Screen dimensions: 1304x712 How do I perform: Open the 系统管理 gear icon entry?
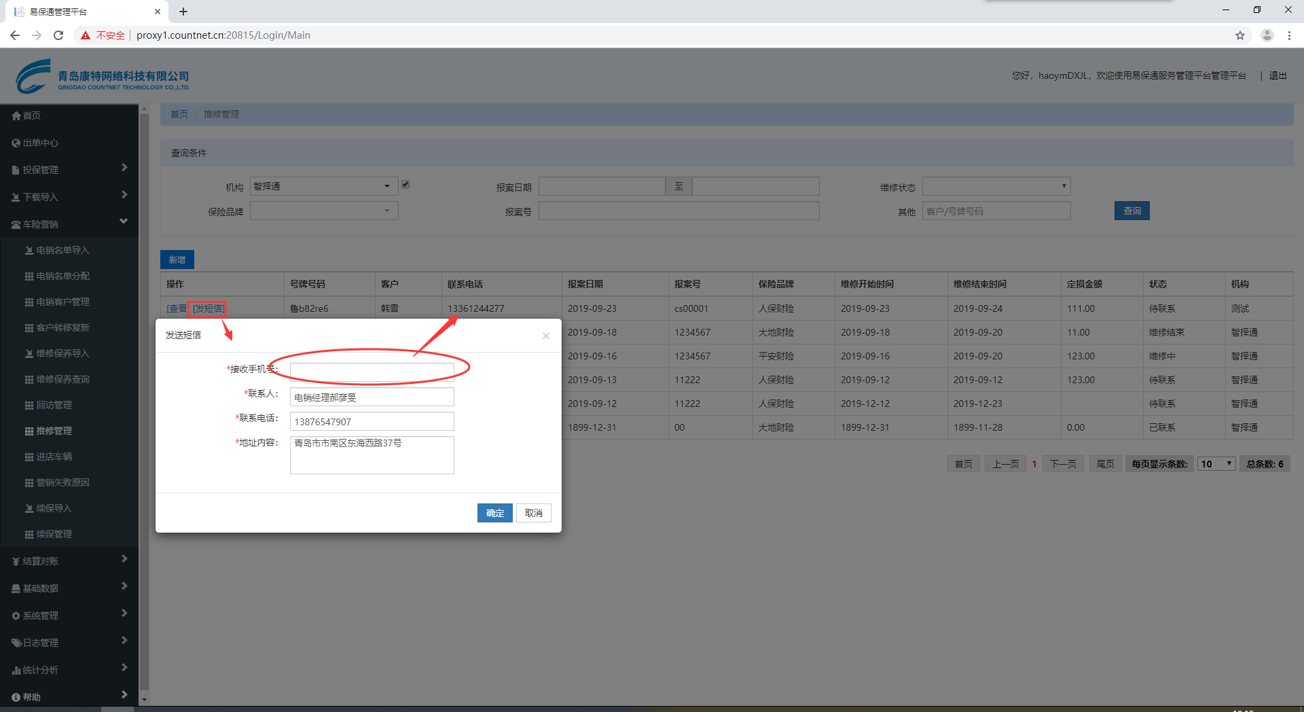16,616
